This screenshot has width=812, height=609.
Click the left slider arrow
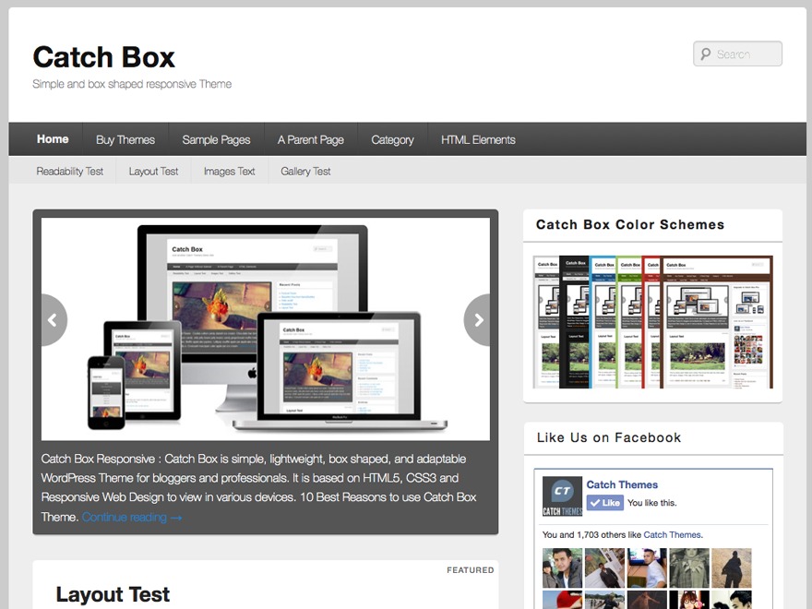point(52,320)
